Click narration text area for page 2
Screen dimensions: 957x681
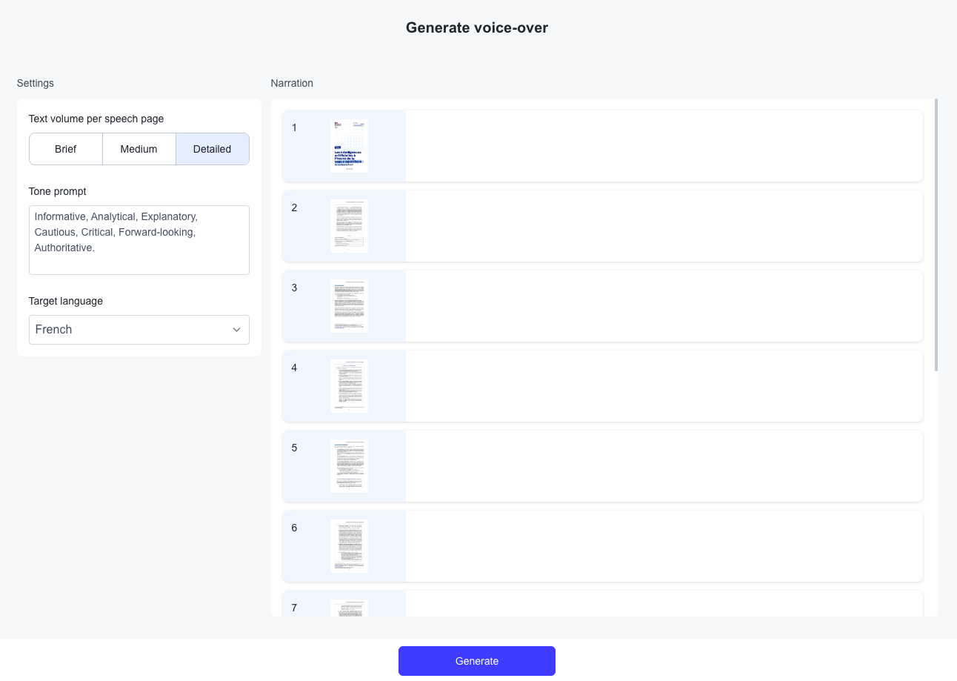tap(664, 226)
